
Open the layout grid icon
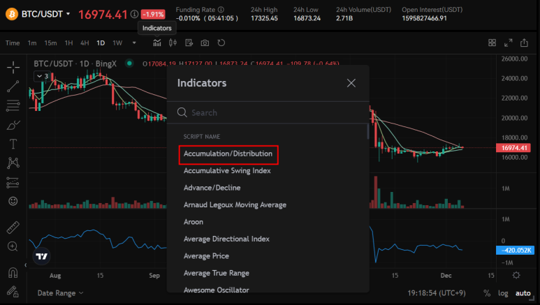[x=492, y=43]
